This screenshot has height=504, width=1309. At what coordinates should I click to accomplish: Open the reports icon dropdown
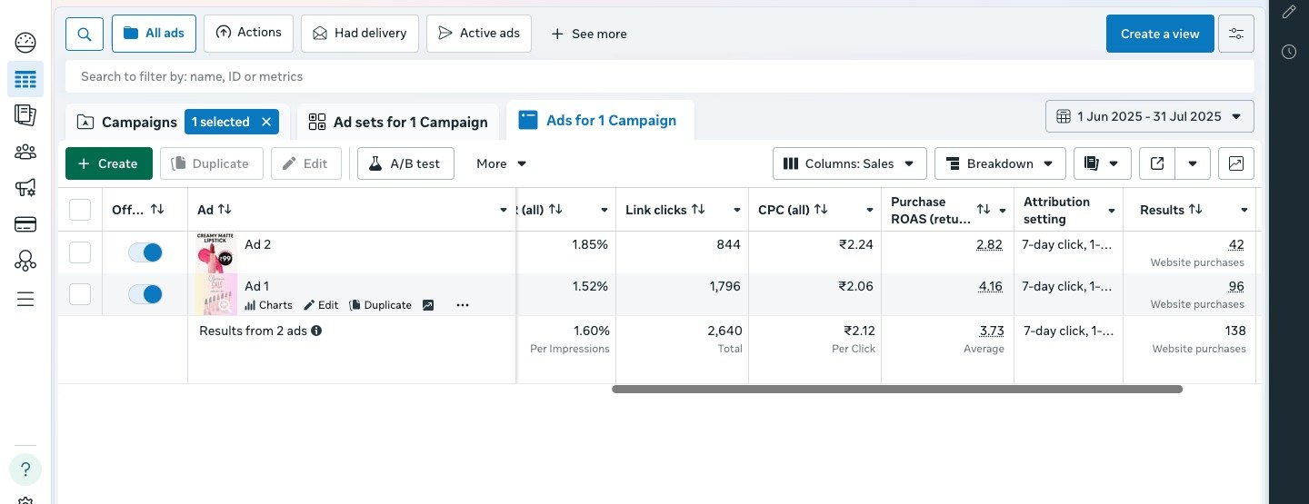pyautogui.click(x=1102, y=163)
